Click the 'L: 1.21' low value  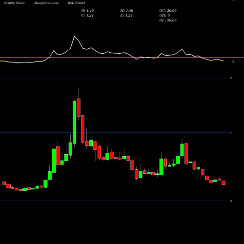[126, 16]
